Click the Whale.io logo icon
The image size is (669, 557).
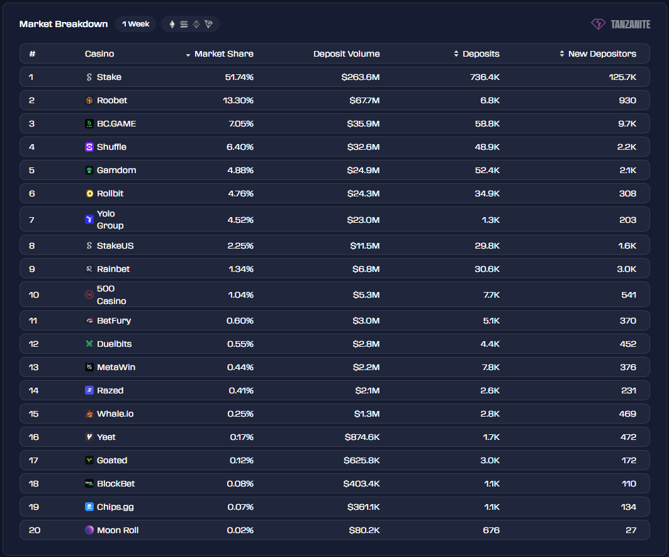pyautogui.click(x=89, y=414)
